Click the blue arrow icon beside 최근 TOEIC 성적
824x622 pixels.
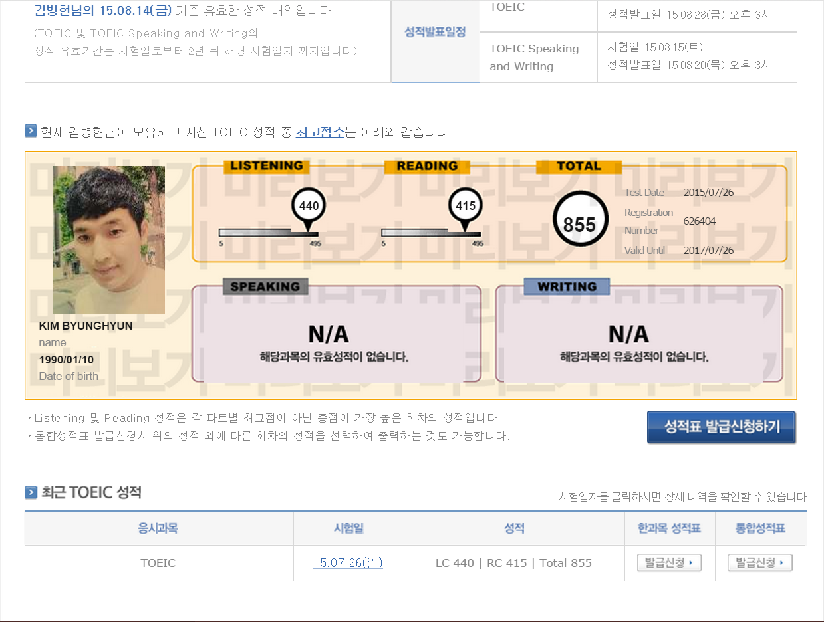click(31, 492)
